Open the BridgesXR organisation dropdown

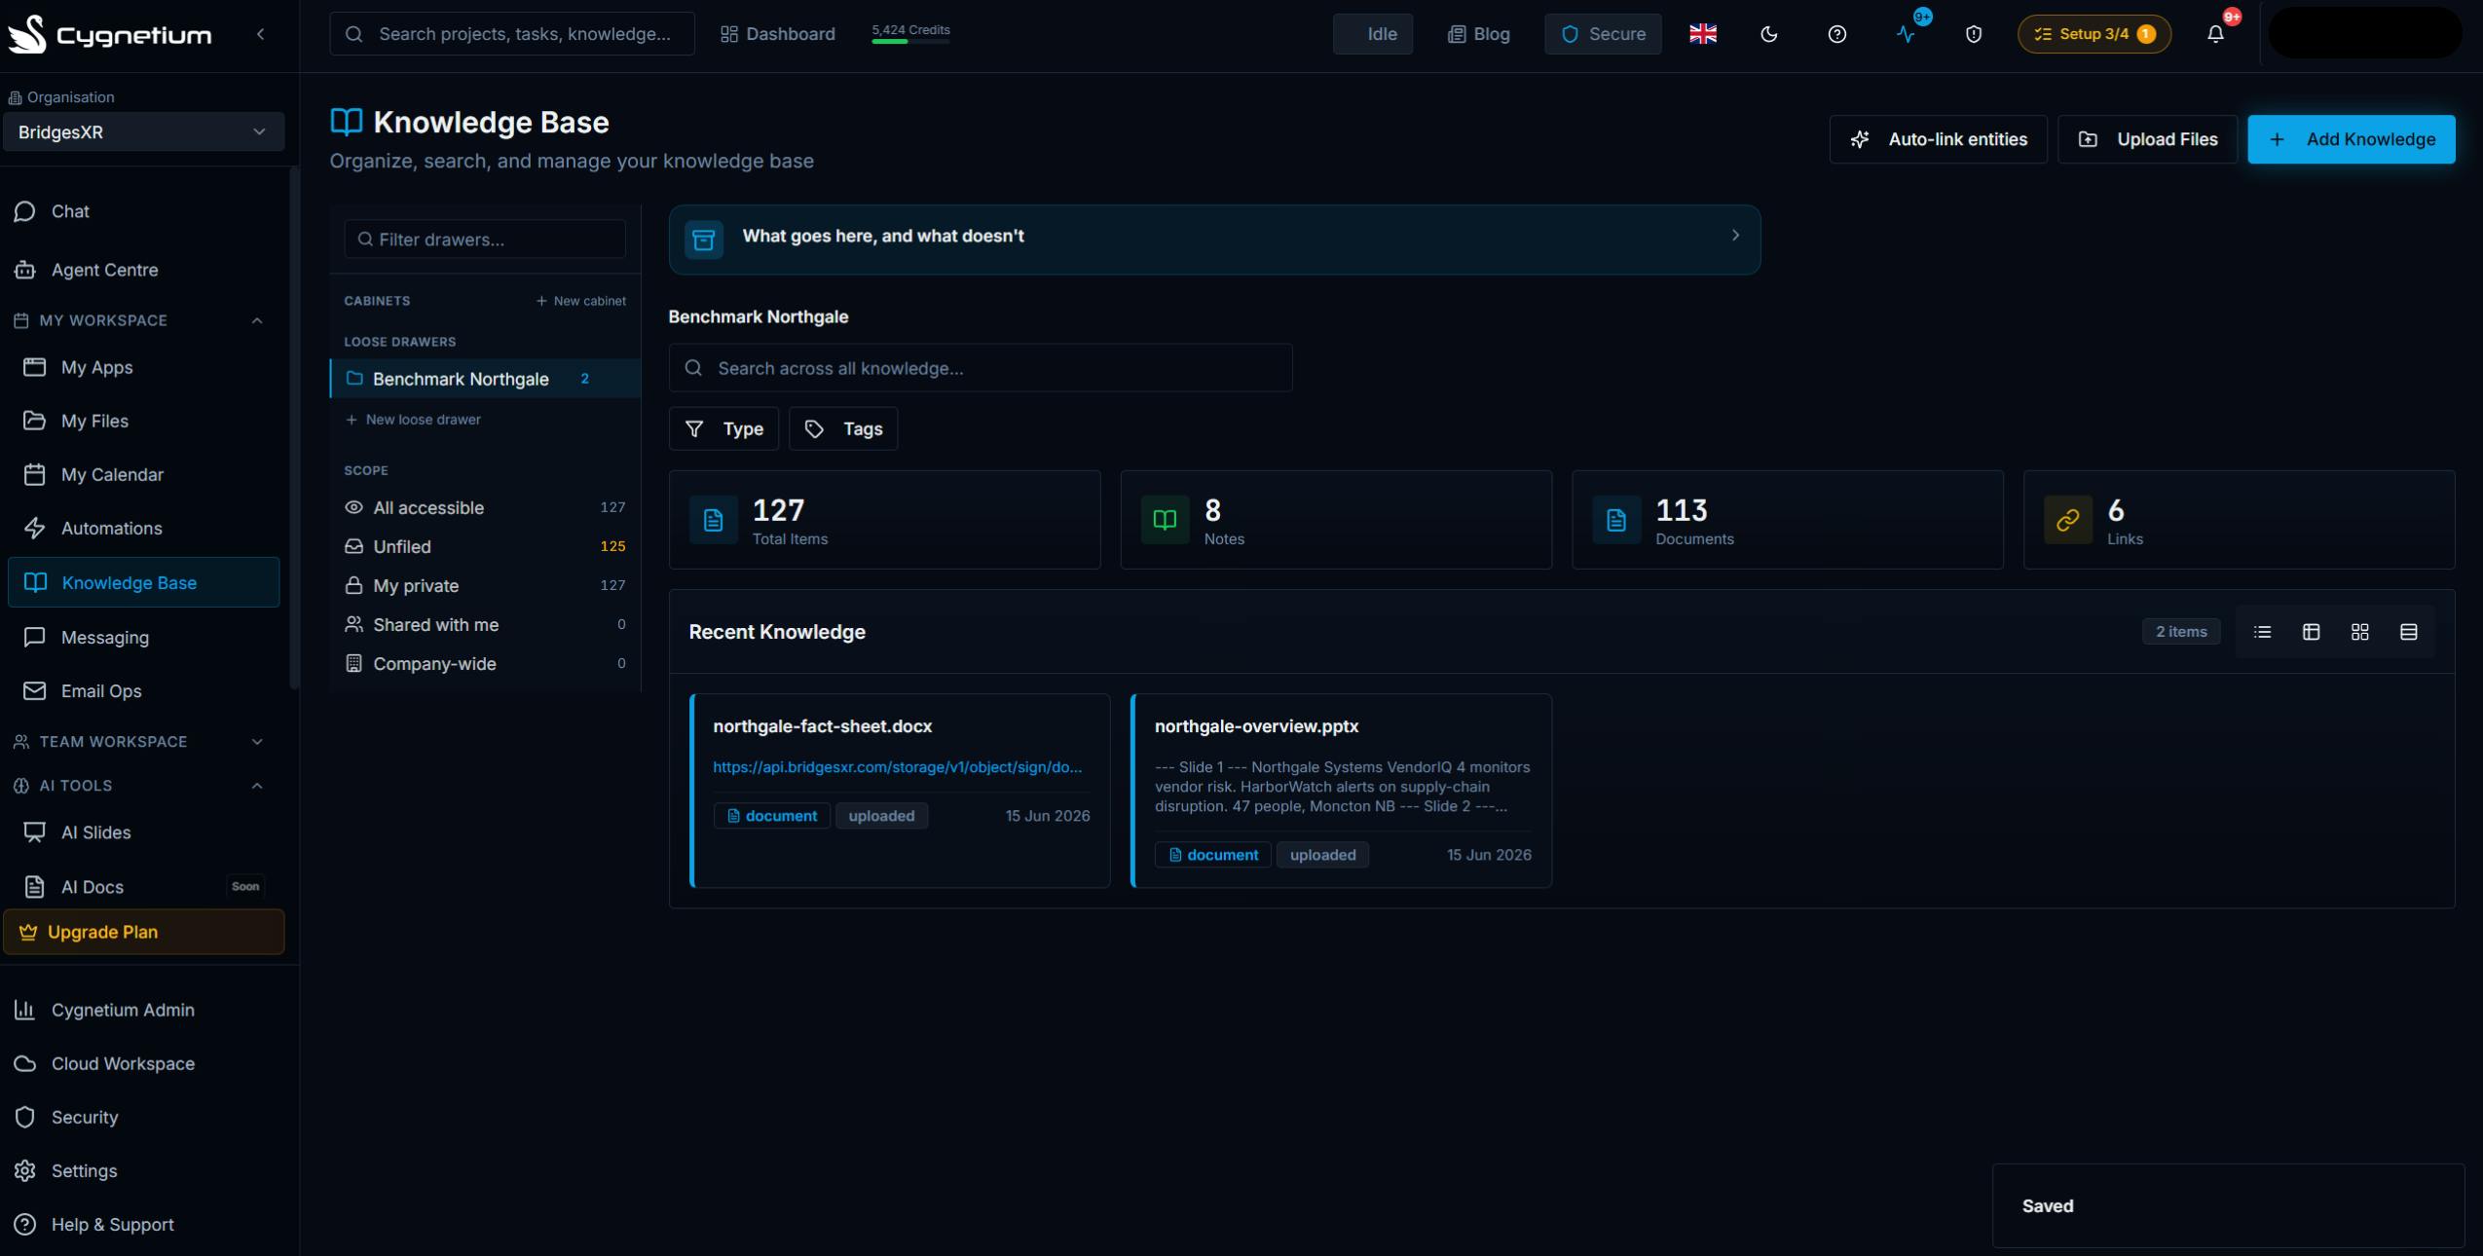144,131
